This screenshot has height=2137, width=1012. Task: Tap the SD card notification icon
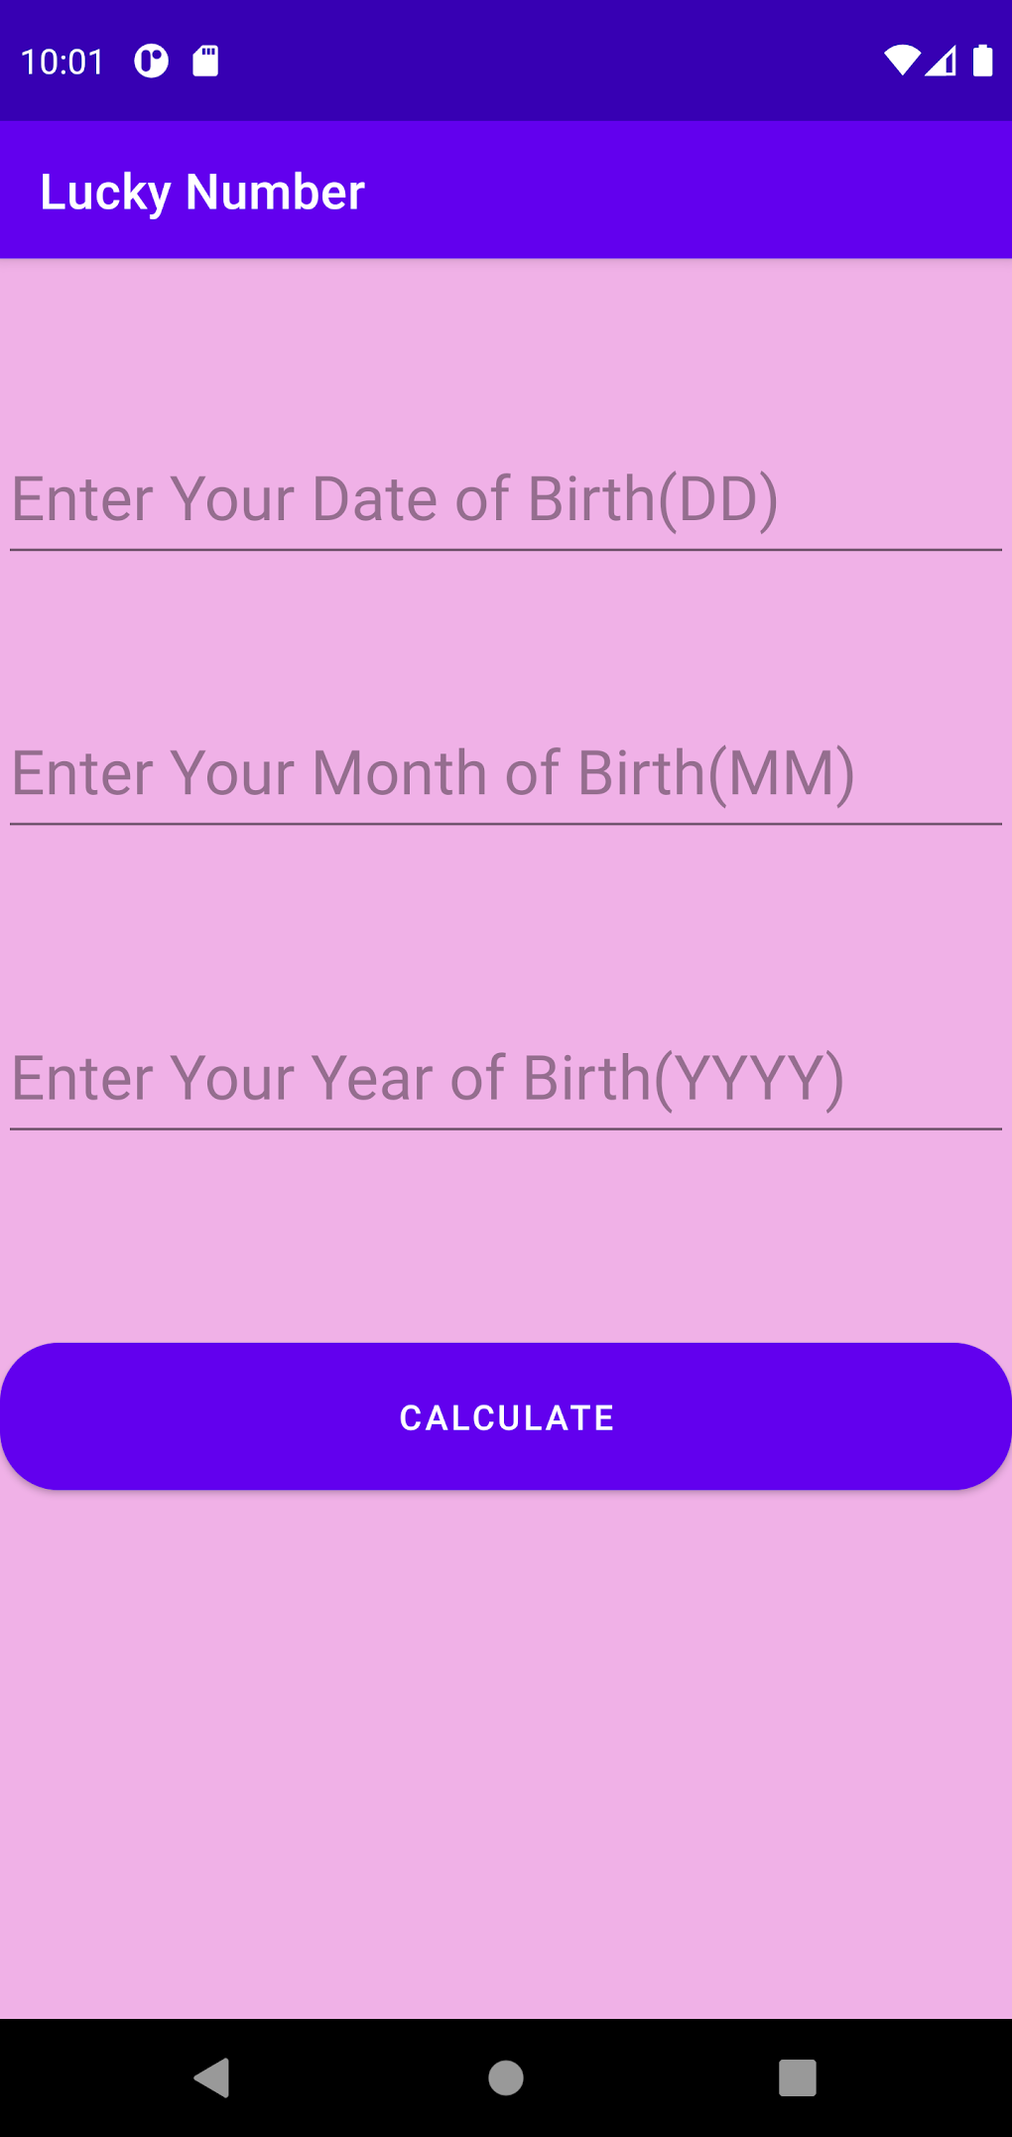[205, 62]
